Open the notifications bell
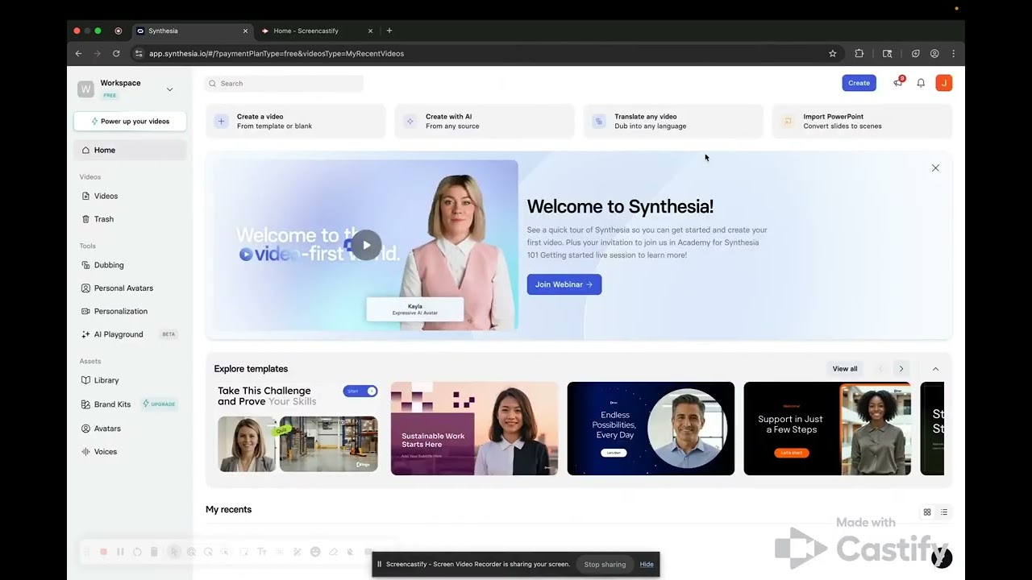This screenshot has width=1032, height=580. click(x=921, y=83)
